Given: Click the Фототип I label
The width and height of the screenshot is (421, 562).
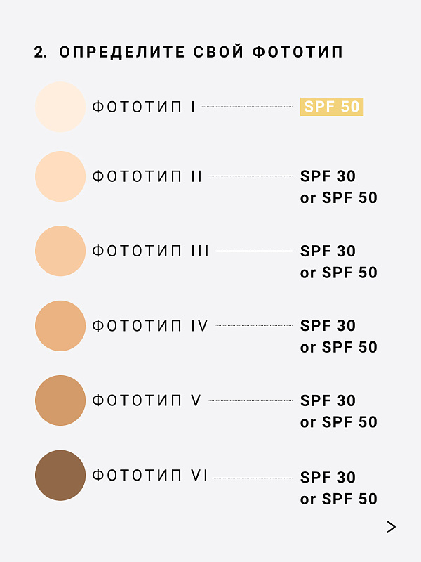Looking at the screenshot, I should pos(144,107).
